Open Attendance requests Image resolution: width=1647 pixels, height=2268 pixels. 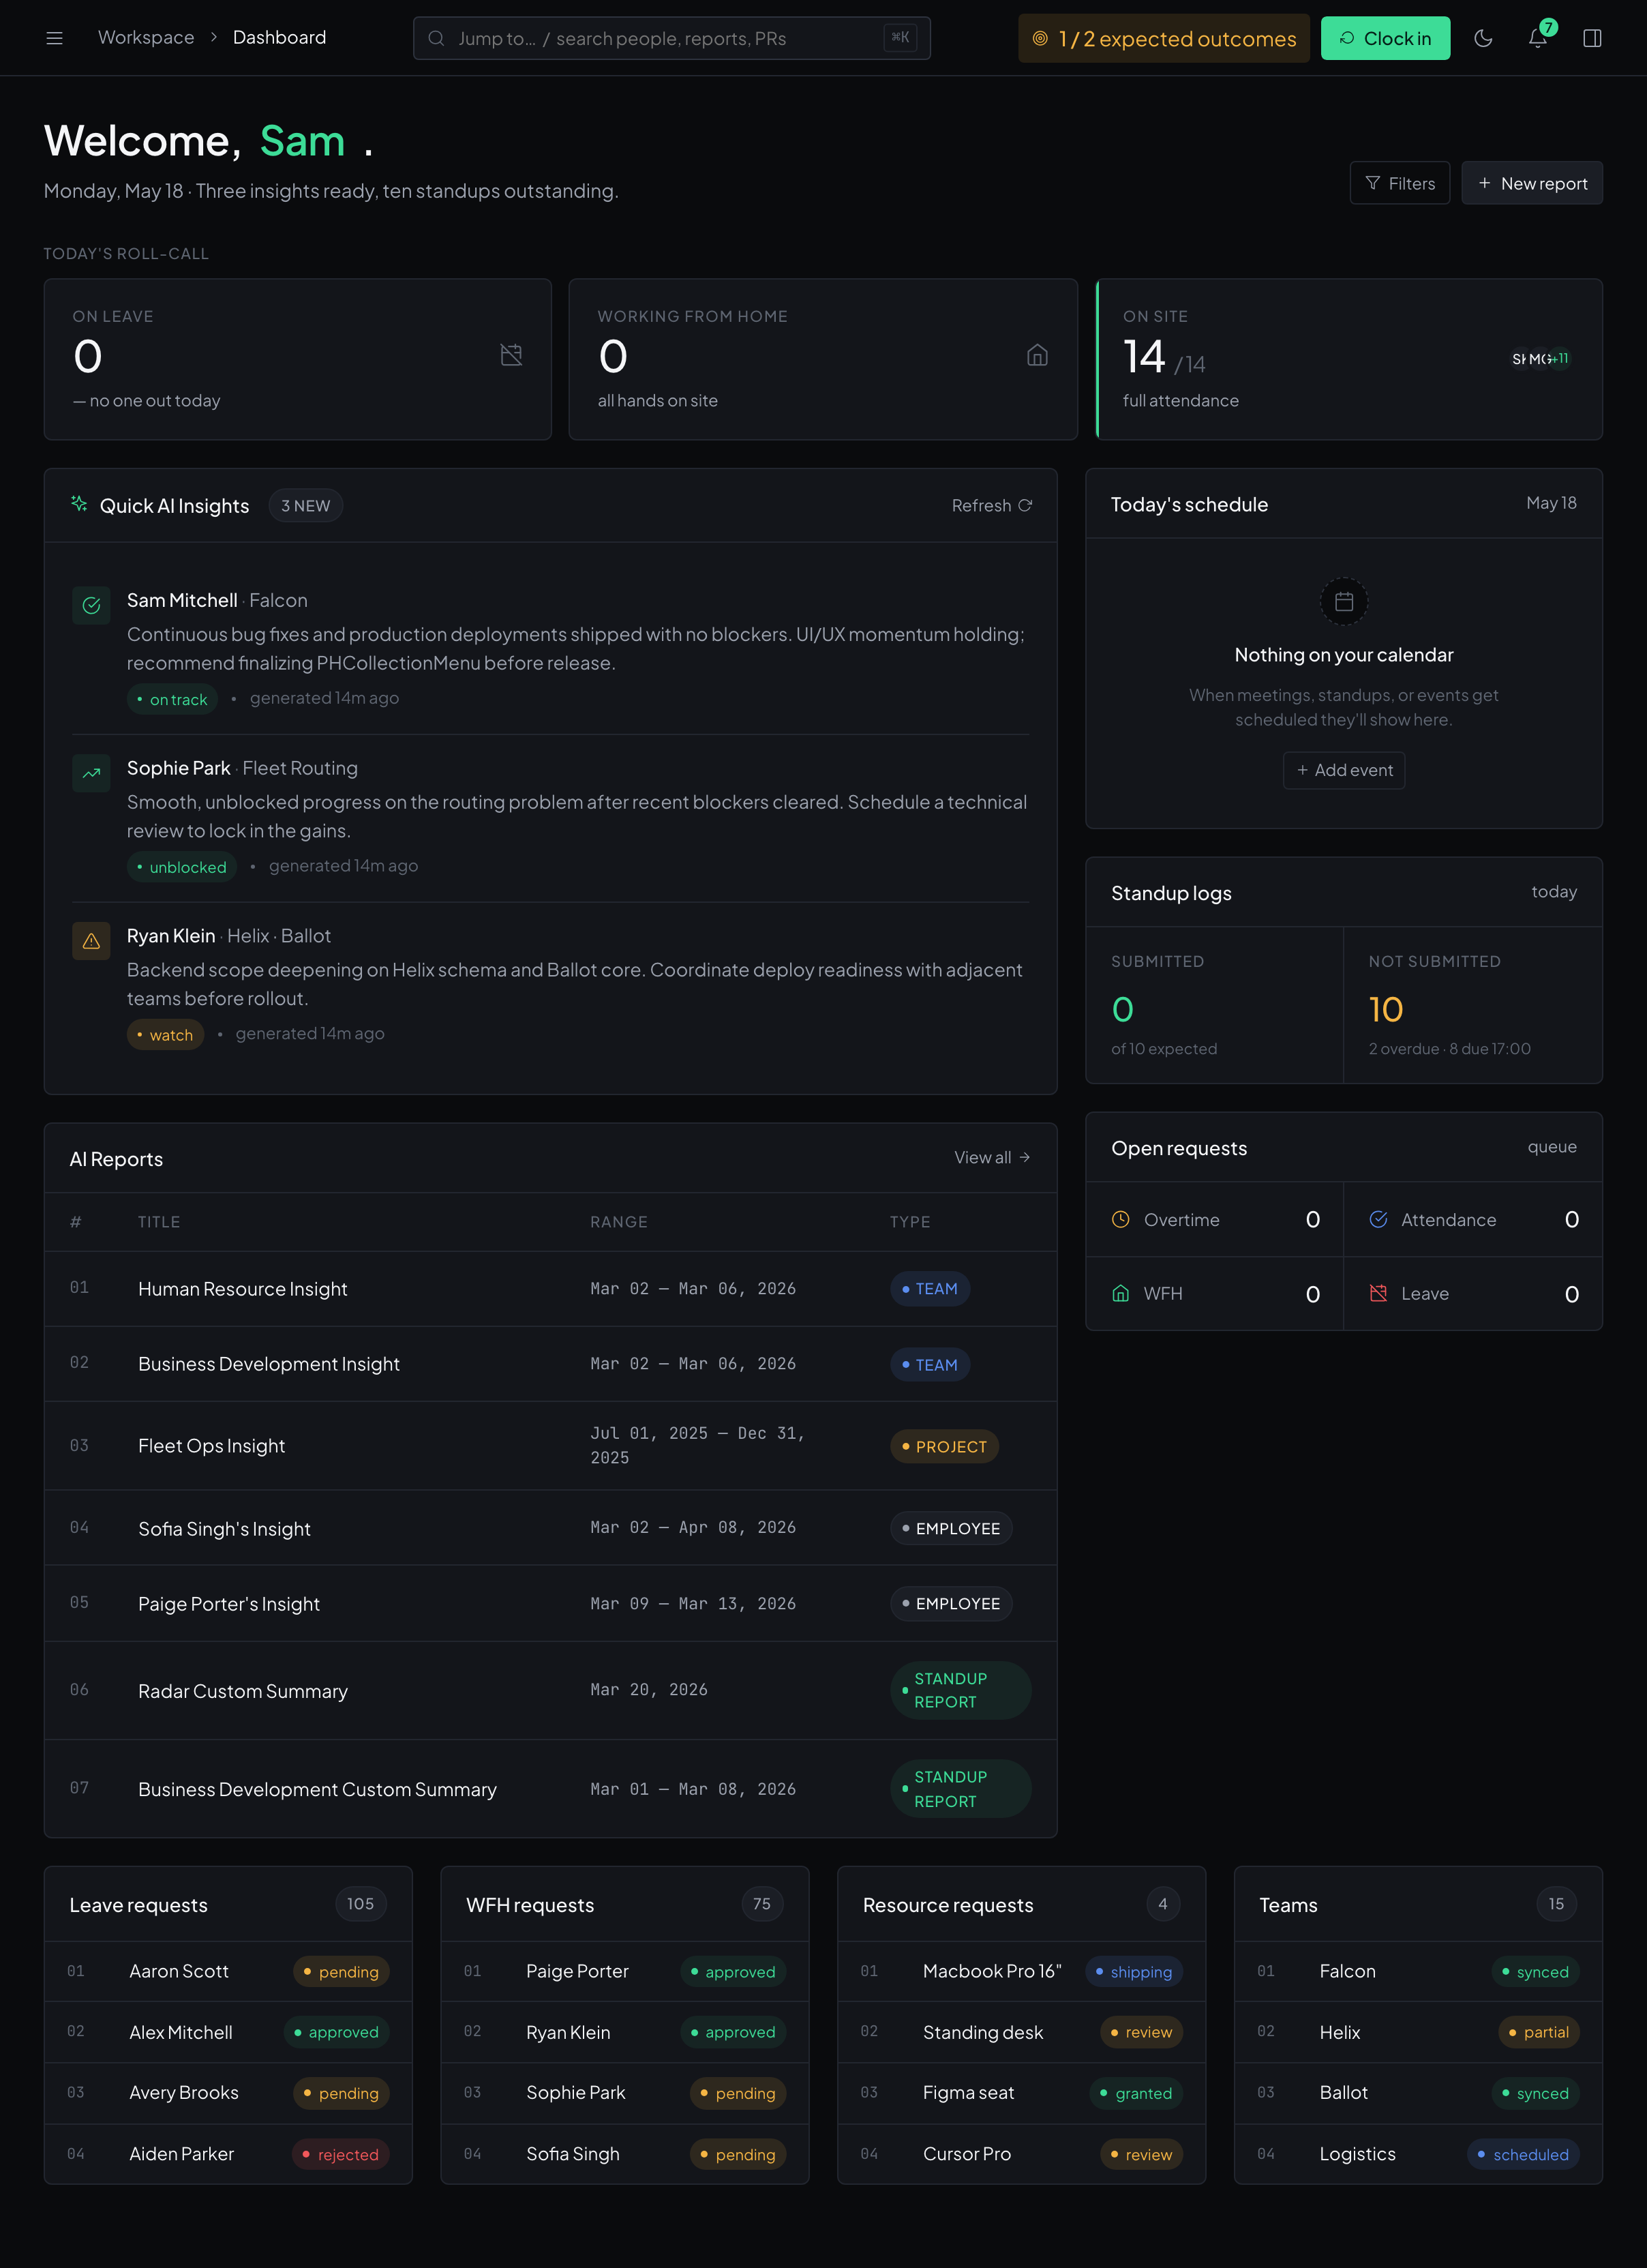coord(1472,1219)
